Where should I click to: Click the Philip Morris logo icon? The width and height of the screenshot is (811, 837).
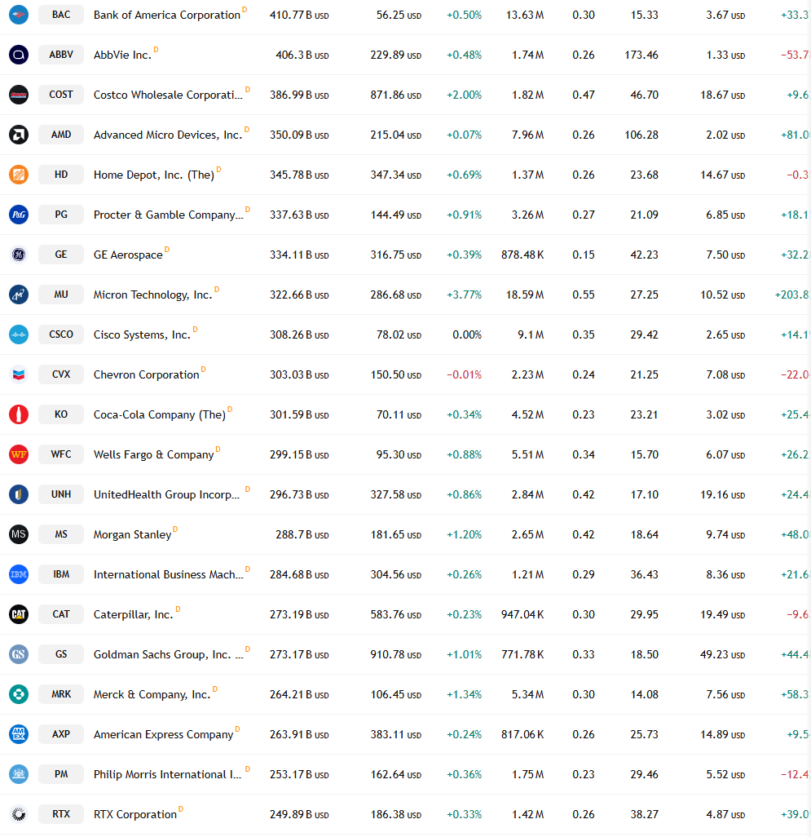(x=19, y=774)
